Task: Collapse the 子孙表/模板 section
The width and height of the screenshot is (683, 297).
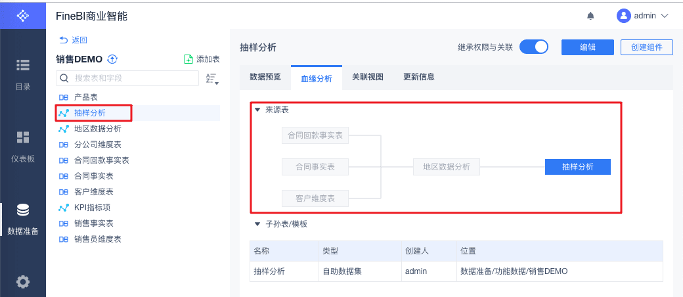Action: 257,224
